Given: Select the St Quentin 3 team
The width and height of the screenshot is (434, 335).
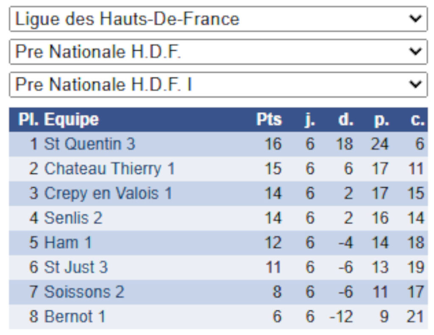Looking at the screenshot, I should point(89,144).
